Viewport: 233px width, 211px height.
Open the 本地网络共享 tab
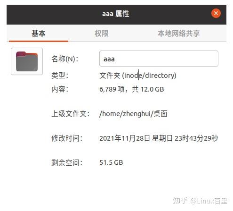(179, 34)
